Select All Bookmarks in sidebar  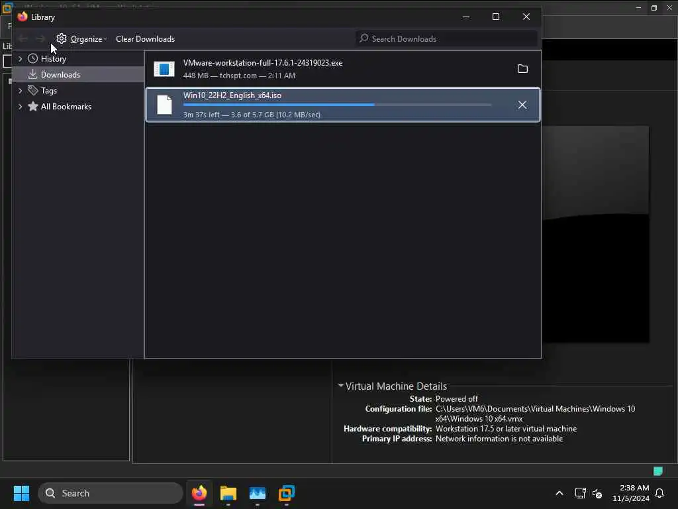66,107
